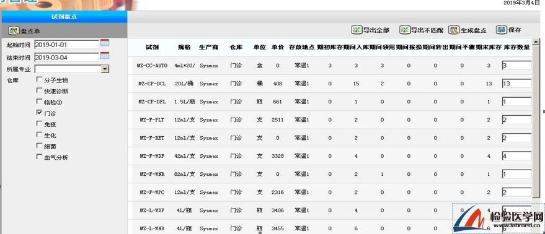The image size is (545, 234).
Task: Expand the 所属专业 dropdown arrow
Action: [105, 69]
